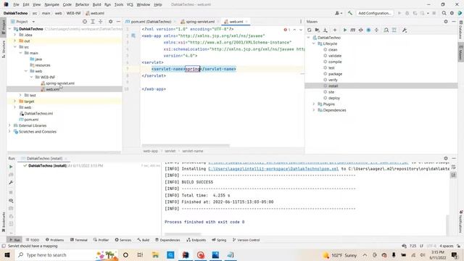This screenshot has width=464, height=261.
Task: Select Maven 'deploy' lifecycle goal
Action: [333, 98]
